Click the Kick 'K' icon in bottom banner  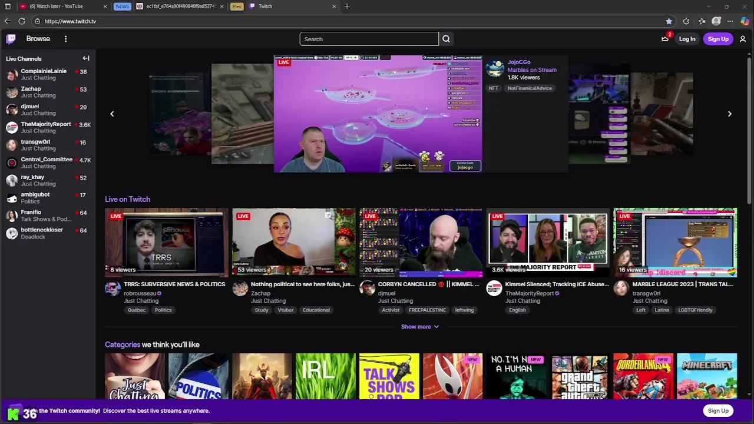pyautogui.click(x=13, y=413)
